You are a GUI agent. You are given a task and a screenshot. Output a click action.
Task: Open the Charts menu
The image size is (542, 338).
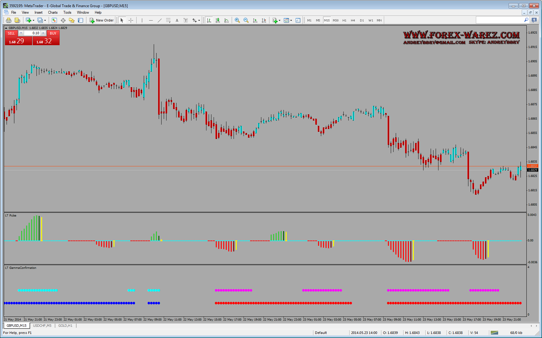point(53,12)
